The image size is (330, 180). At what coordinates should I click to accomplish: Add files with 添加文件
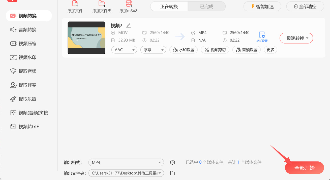click(75, 7)
